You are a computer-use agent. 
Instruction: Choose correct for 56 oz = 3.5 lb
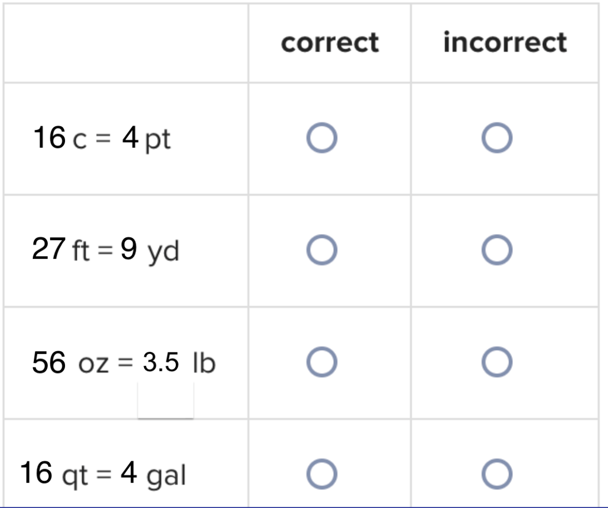pos(322,362)
